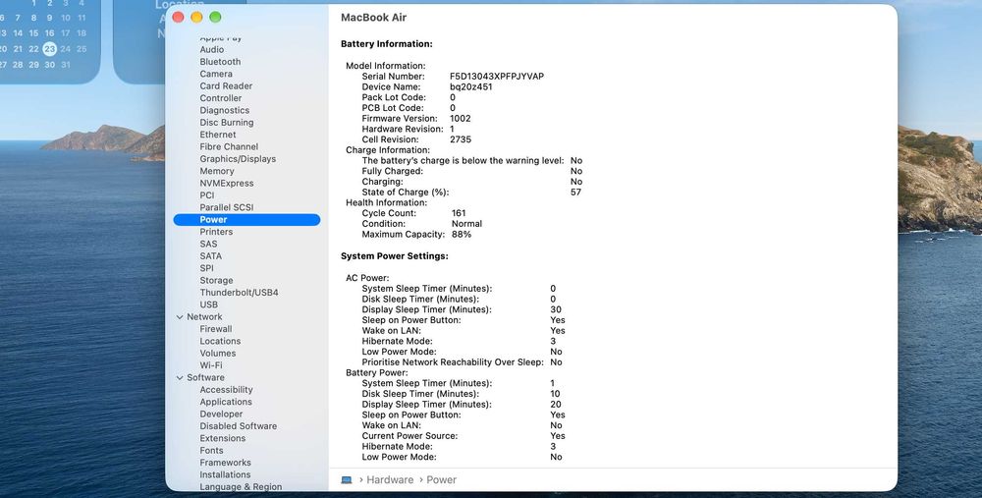Select Developer under Software
This screenshot has height=498, width=982.
[221, 415]
